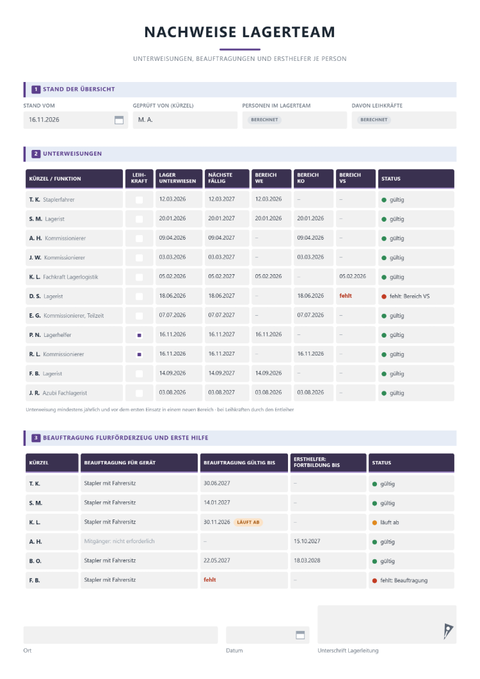
Task: Toggle Leihkraft checkbox for K. L. Fachkraft Lagerlogistik
Action: (139, 277)
